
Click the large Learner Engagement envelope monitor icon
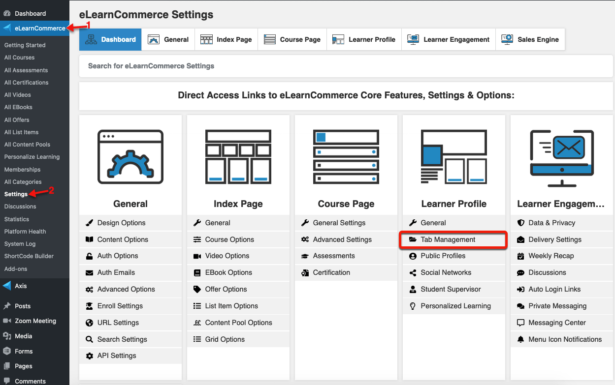562,158
